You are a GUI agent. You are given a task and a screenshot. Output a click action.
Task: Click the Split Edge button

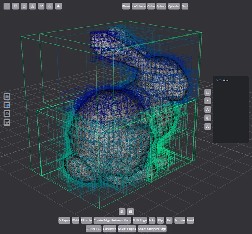coord(140,220)
